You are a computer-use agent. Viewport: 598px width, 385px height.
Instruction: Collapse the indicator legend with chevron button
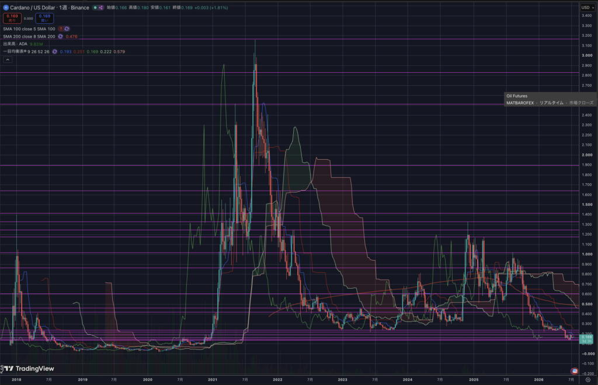click(x=7, y=60)
